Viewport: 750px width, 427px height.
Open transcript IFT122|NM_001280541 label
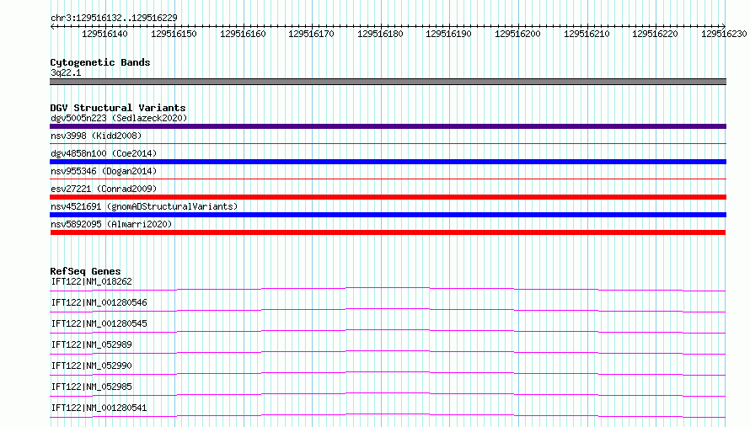click(99, 408)
